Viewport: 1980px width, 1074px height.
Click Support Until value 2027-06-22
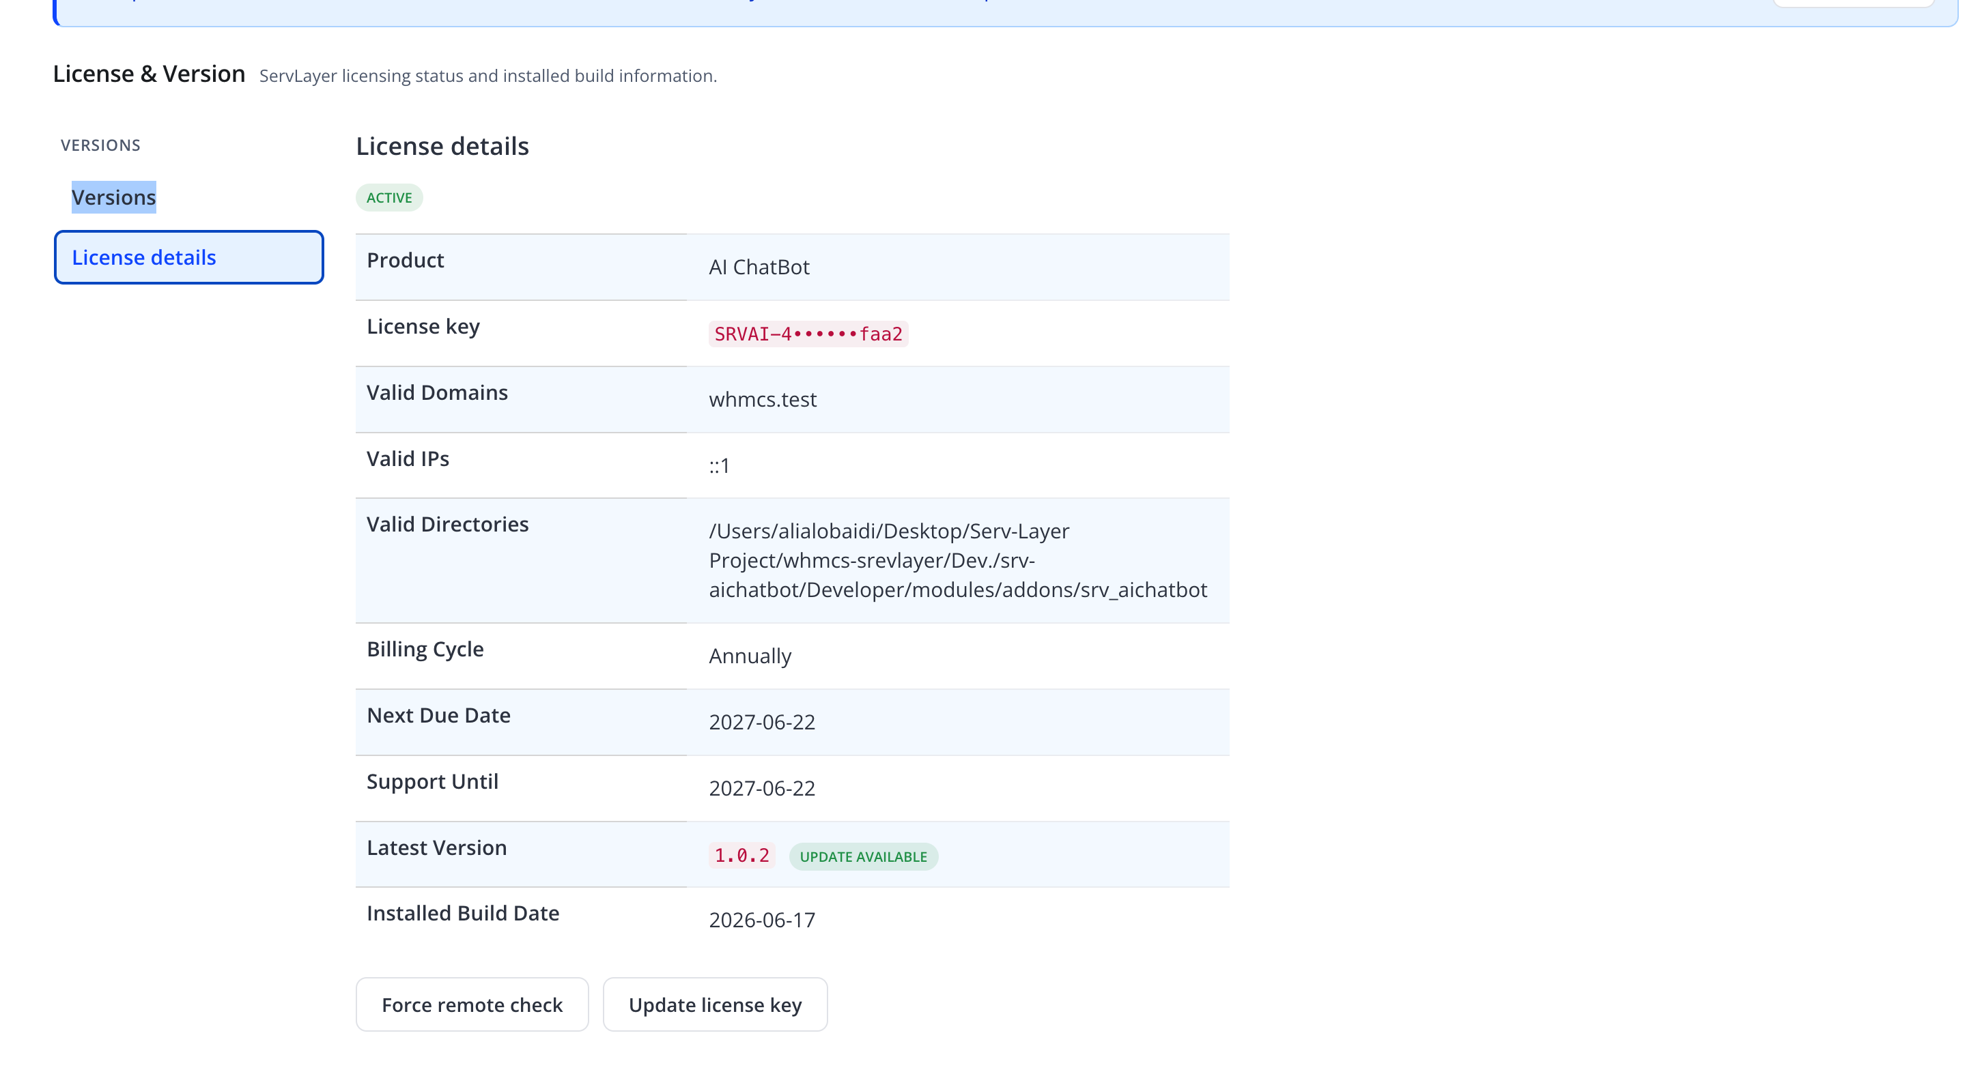tap(762, 788)
